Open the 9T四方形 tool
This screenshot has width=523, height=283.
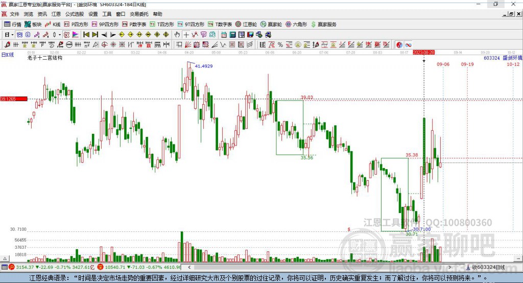click(191, 25)
